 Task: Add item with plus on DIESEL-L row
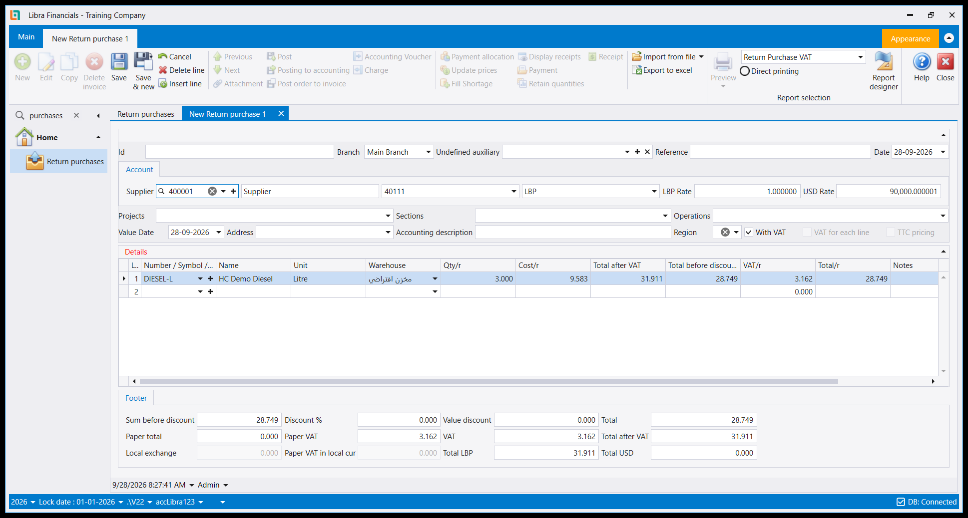pos(210,278)
